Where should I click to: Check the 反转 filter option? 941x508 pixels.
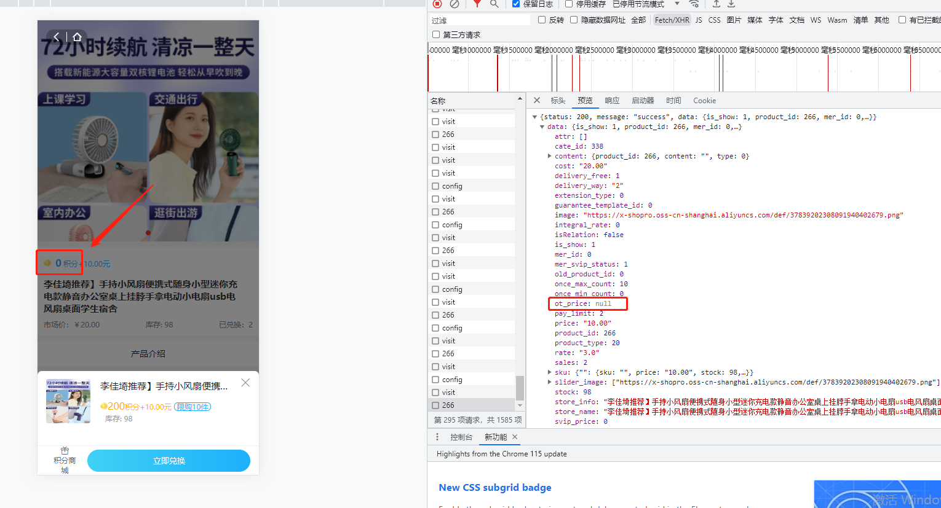point(542,20)
